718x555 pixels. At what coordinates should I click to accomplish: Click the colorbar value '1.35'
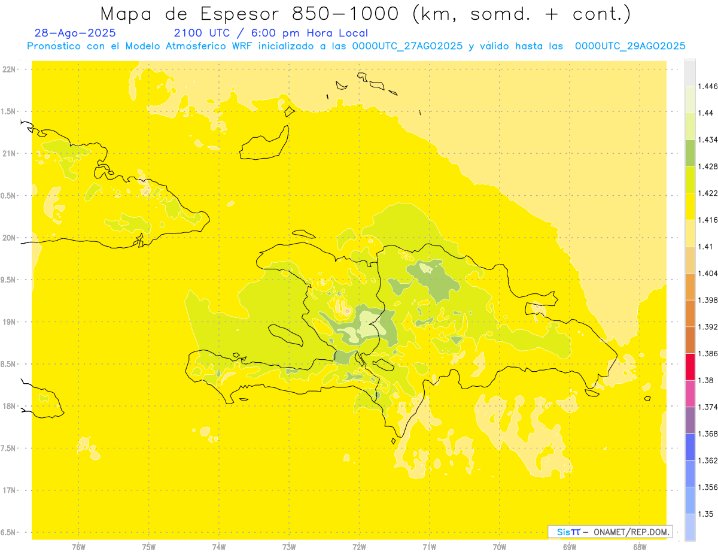(x=705, y=514)
